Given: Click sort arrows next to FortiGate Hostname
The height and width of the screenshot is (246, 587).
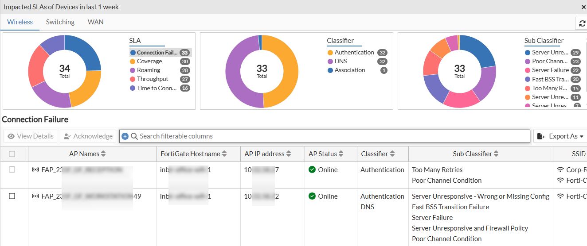Looking at the screenshot, I should tap(224, 154).
